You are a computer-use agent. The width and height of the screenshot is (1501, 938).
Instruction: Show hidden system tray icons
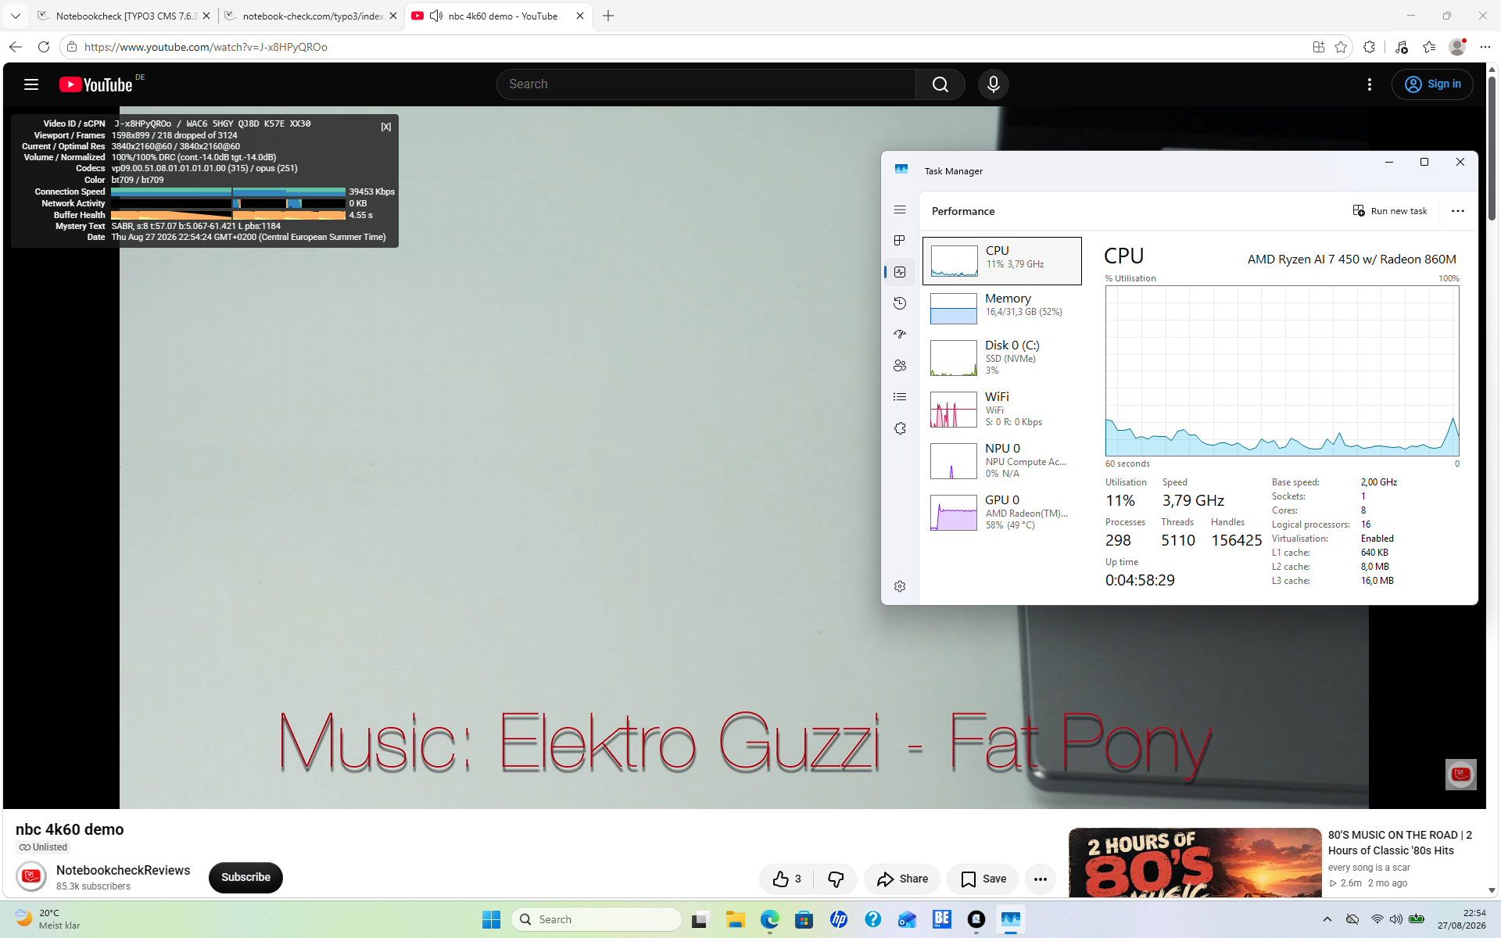[1327, 919]
